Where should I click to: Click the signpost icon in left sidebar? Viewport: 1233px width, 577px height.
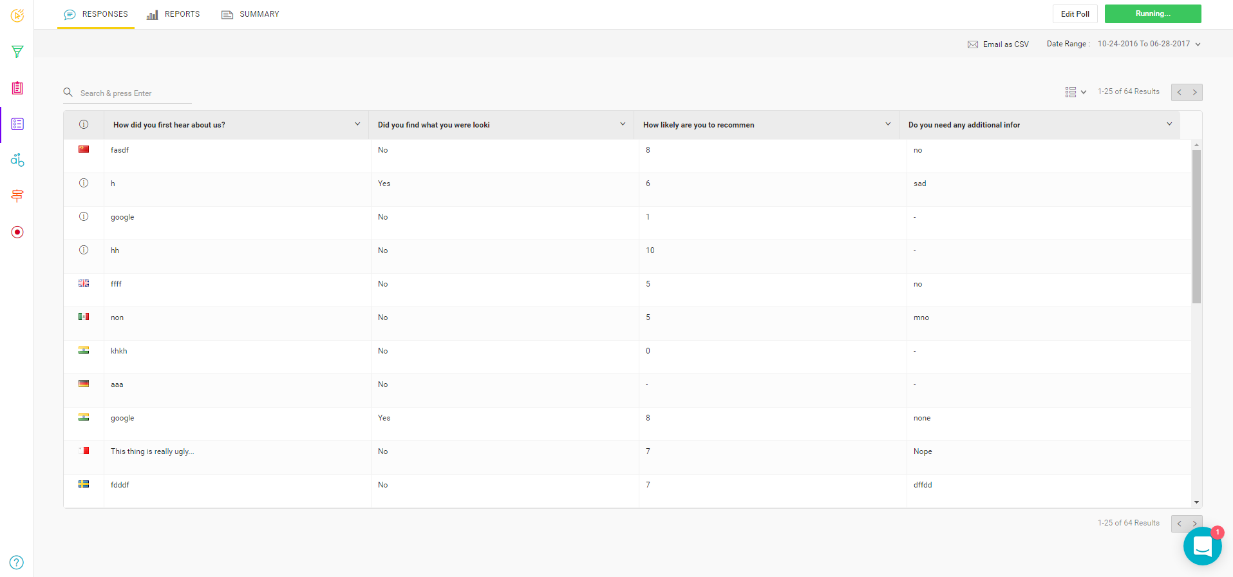tap(17, 196)
